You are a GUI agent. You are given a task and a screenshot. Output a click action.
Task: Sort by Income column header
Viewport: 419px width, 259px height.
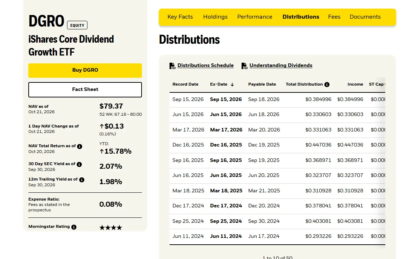[x=356, y=84]
